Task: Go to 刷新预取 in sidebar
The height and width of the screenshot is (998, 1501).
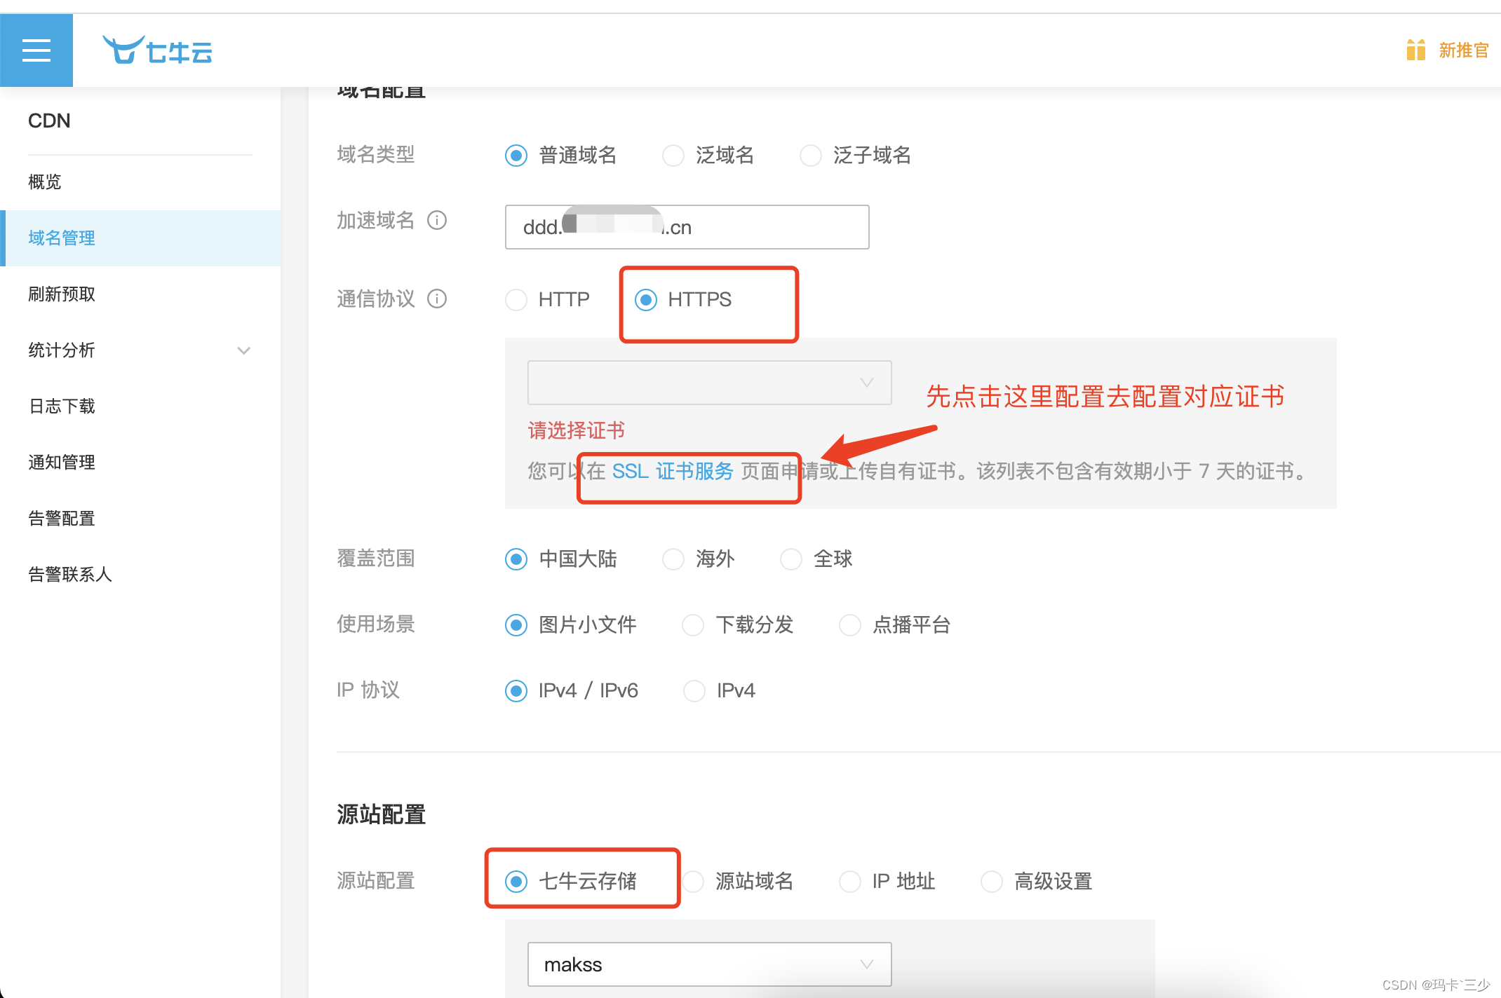Action: click(62, 294)
